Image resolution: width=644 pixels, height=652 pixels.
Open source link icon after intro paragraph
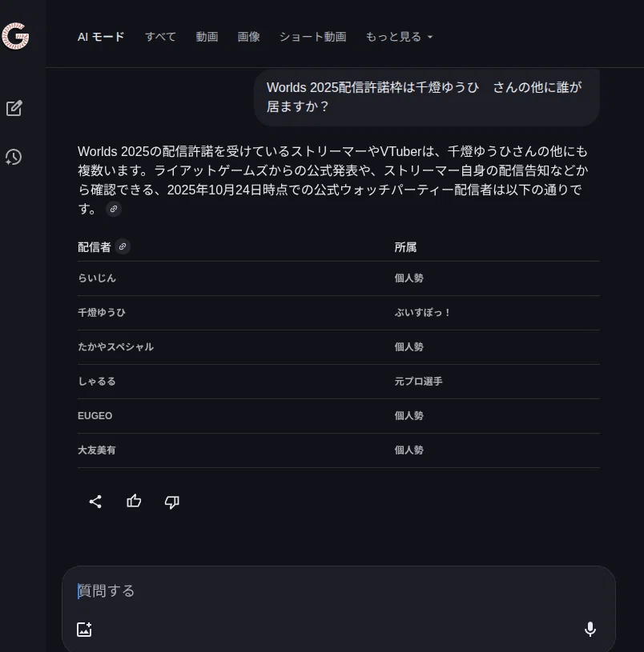(114, 209)
